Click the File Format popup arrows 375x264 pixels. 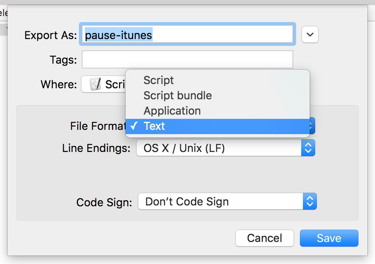(312, 126)
